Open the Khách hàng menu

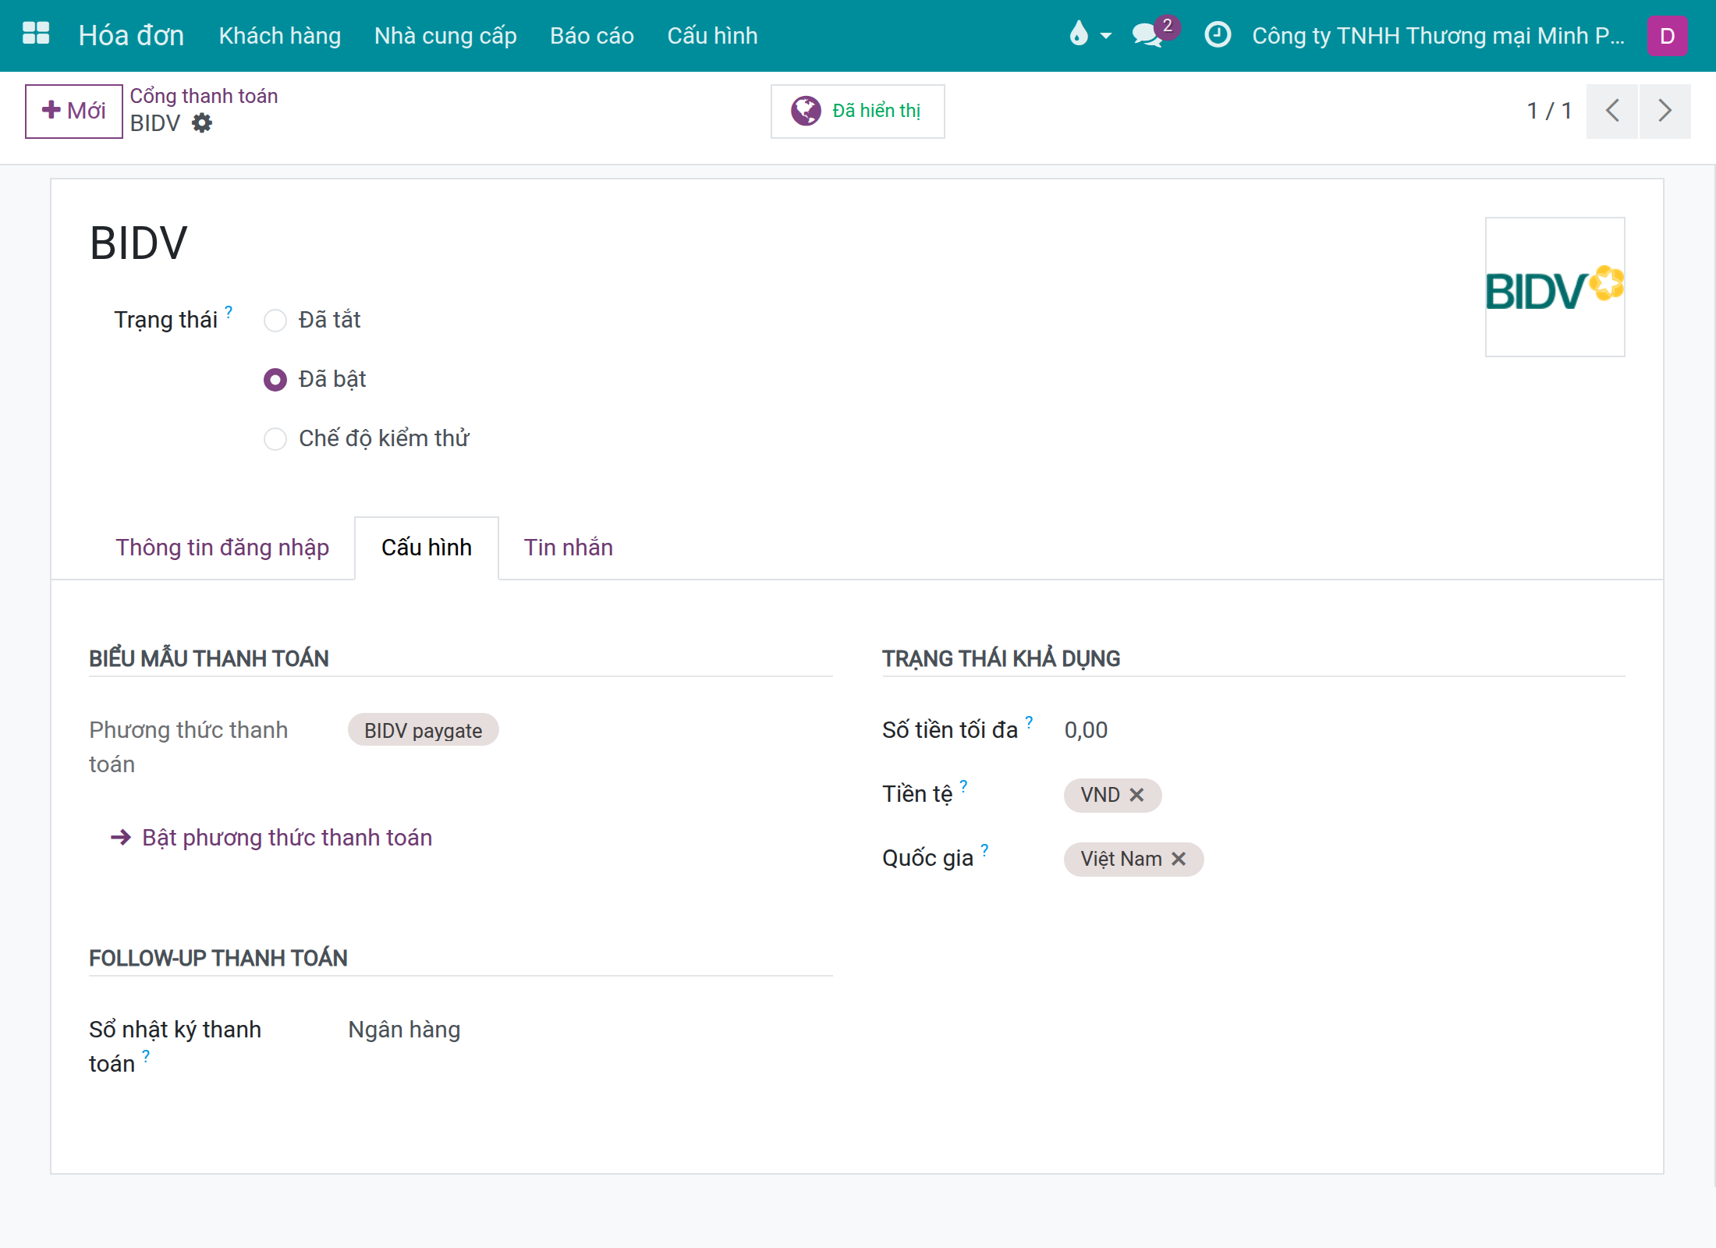click(x=280, y=36)
